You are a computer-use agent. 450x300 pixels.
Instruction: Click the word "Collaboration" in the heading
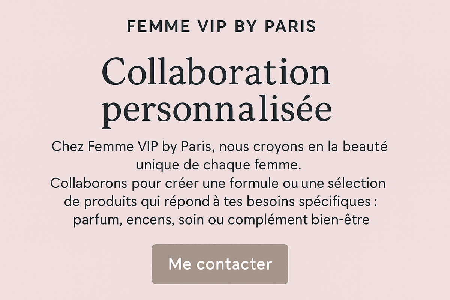click(216, 72)
